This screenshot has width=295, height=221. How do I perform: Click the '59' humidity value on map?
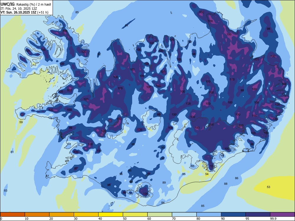(21, 122)
